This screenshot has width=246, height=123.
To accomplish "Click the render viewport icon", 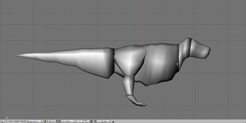I will [x=113, y=121].
